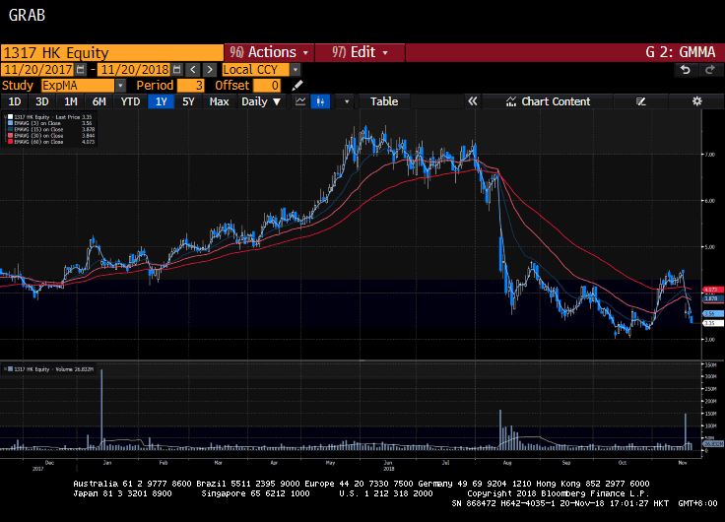The image size is (725, 522).
Task: Click the Period value field
Action: 190,86
